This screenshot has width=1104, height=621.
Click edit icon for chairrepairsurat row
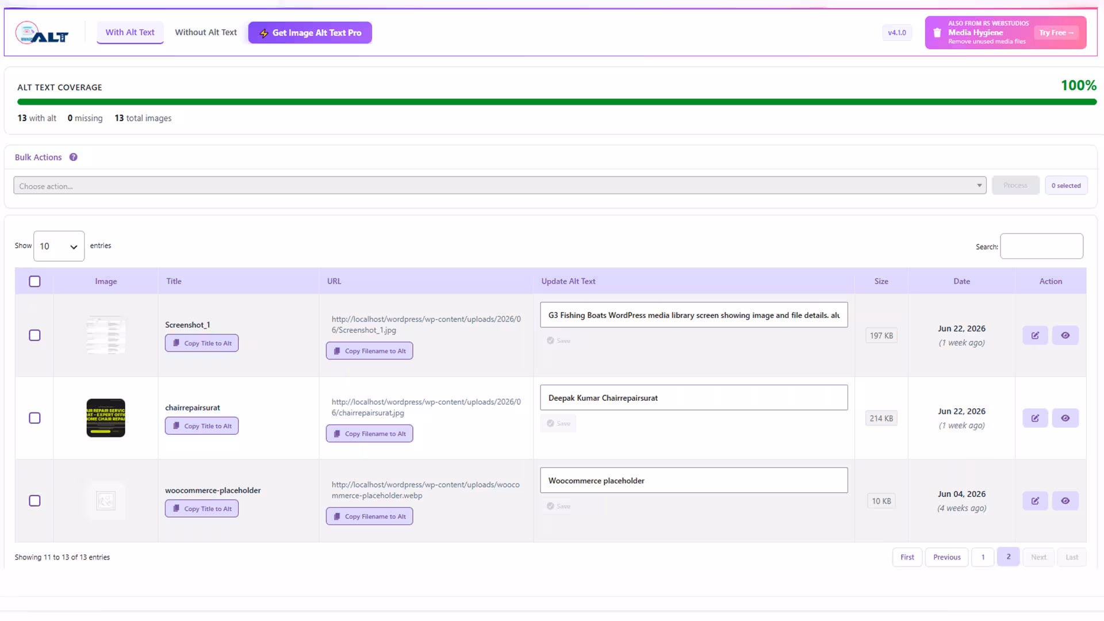coord(1035,418)
